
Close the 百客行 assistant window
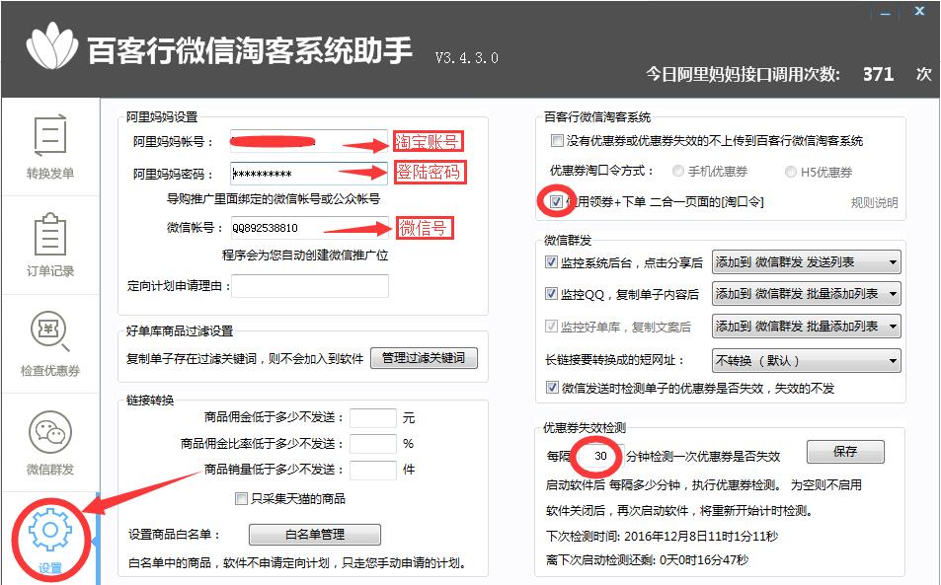tap(919, 12)
